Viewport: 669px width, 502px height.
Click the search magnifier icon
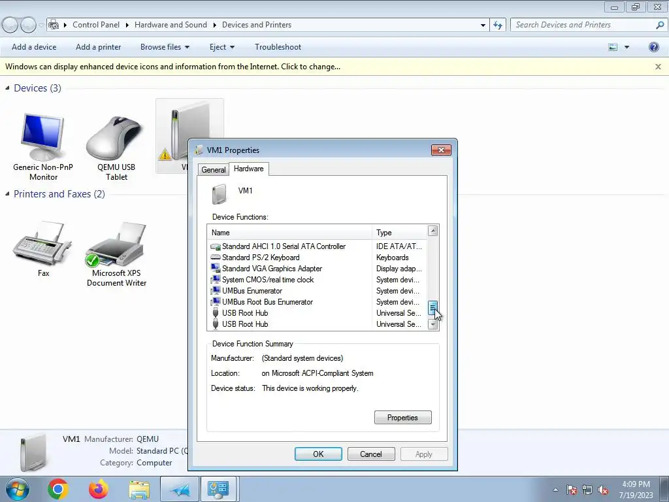tap(660, 25)
